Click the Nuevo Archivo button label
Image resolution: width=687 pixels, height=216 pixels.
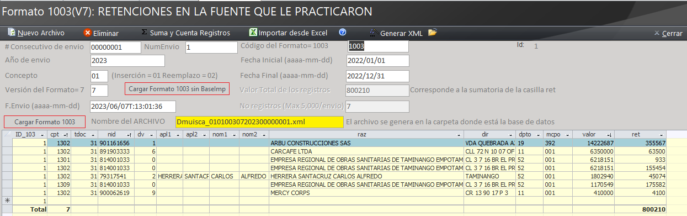pos(41,33)
